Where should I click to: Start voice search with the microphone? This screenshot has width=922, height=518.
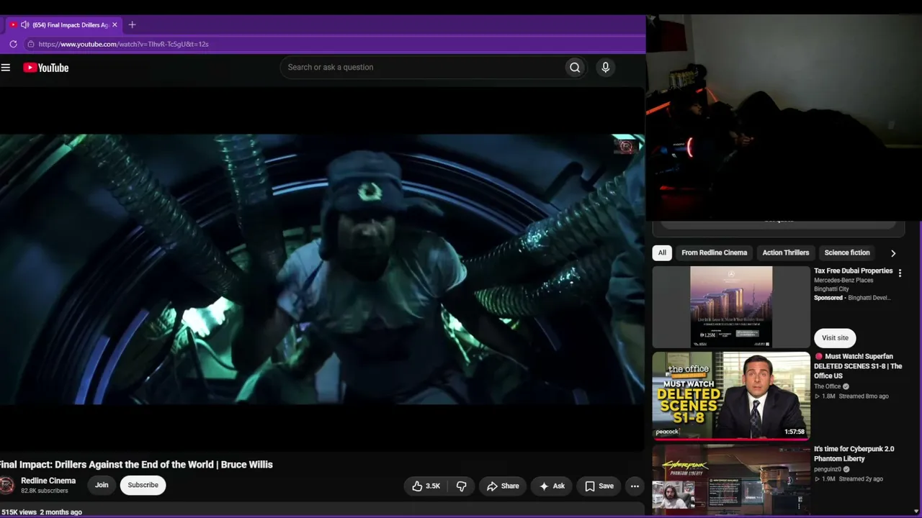tap(605, 68)
